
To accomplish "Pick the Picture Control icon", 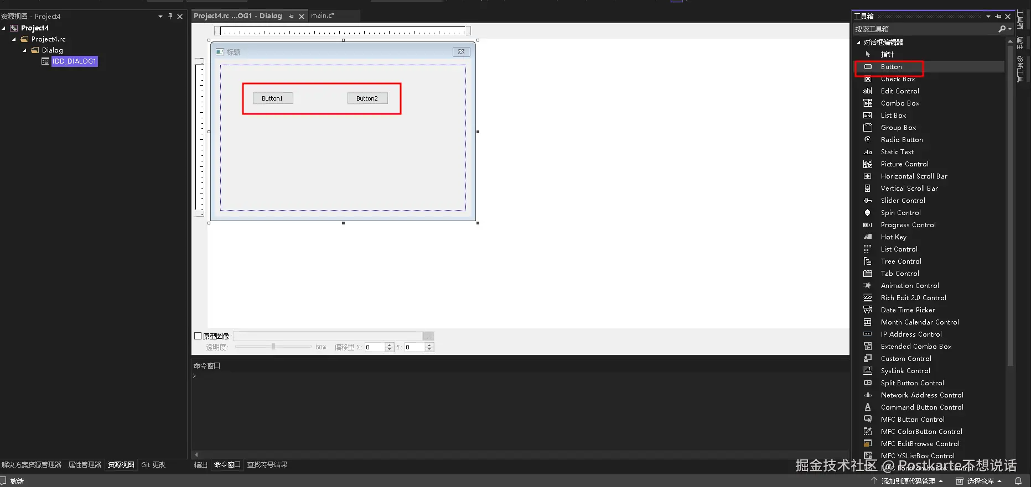I will [x=868, y=164].
